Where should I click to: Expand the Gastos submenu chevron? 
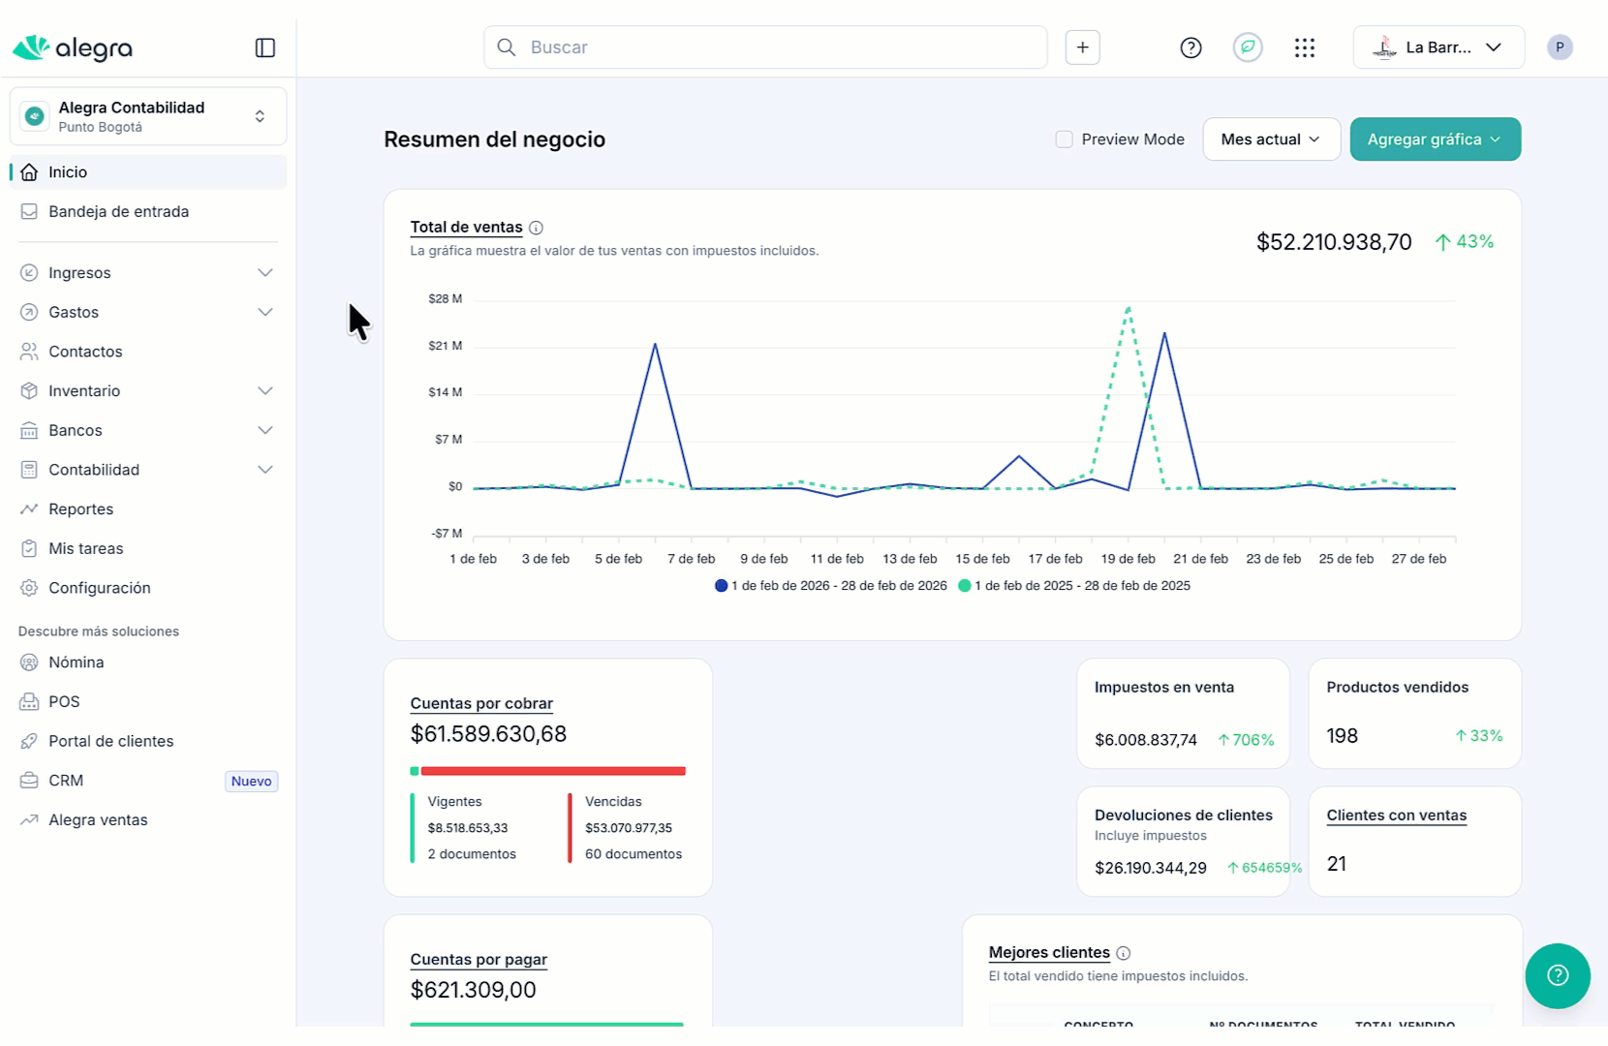click(265, 313)
